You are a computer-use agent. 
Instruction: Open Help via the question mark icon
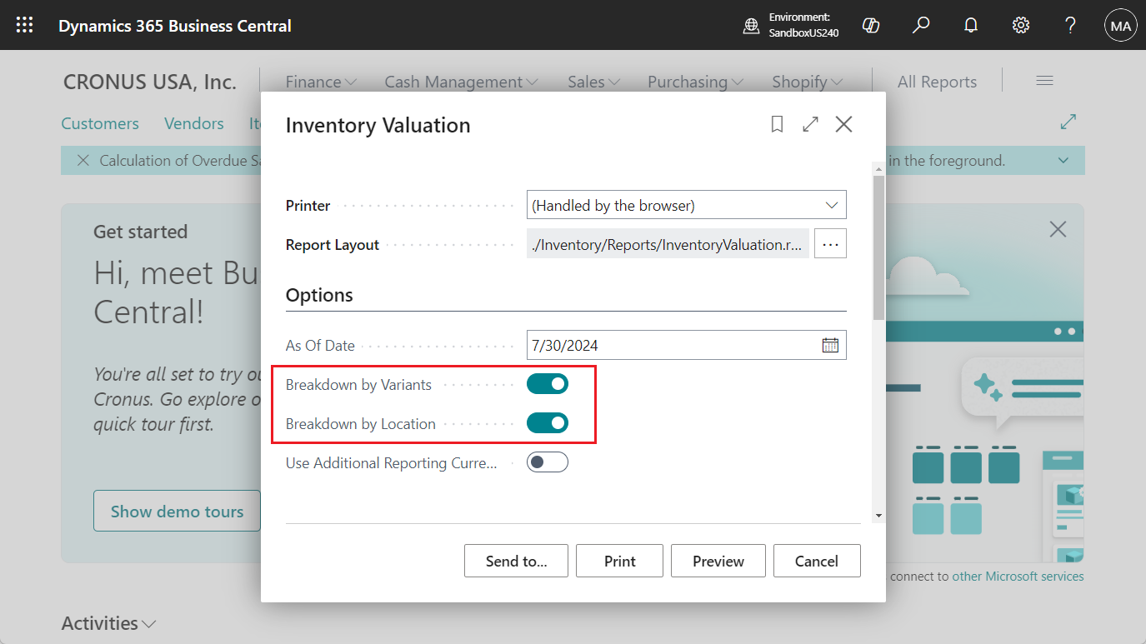coord(1070,25)
